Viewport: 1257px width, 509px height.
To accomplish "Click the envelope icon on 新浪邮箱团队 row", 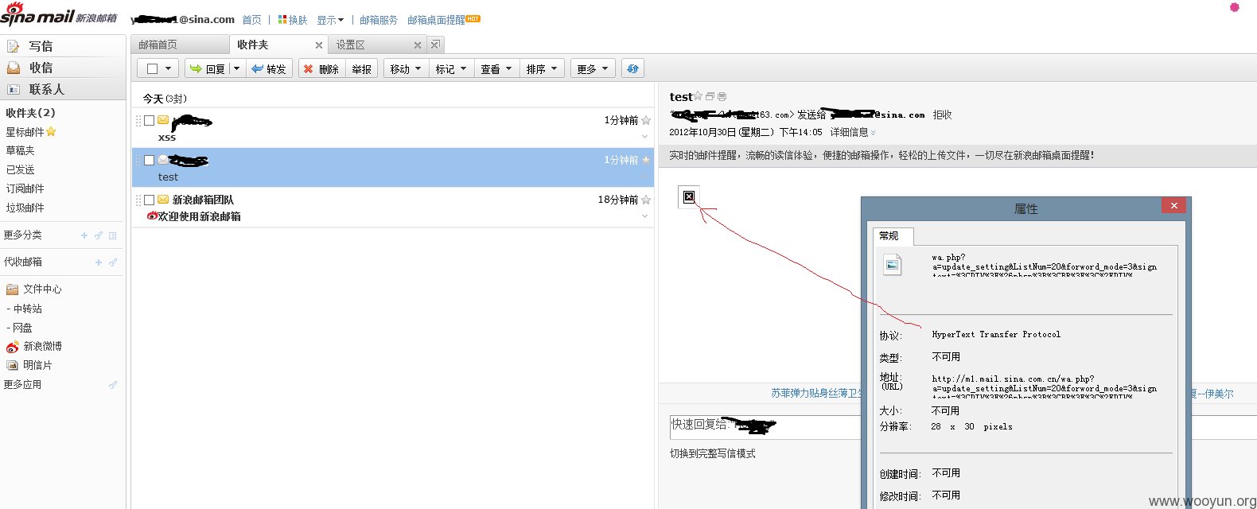I will pyautogui.click(x=163, y=200).
